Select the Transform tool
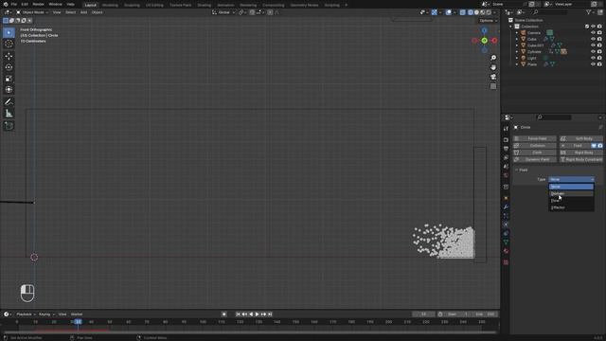This screenshot has width=606, height=341. click(x=9, y=90)
